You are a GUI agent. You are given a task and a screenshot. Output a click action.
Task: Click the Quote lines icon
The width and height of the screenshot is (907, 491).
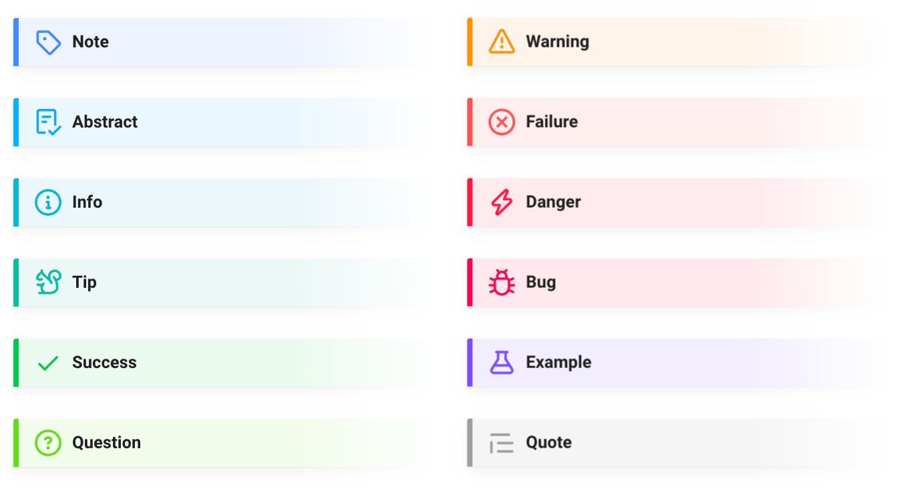point(502,443)
